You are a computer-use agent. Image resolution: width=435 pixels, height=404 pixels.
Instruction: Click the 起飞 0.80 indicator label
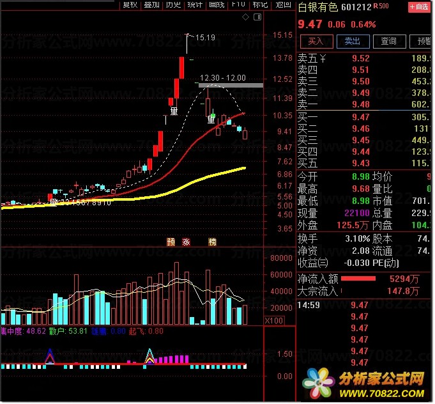tap(146, 331)
